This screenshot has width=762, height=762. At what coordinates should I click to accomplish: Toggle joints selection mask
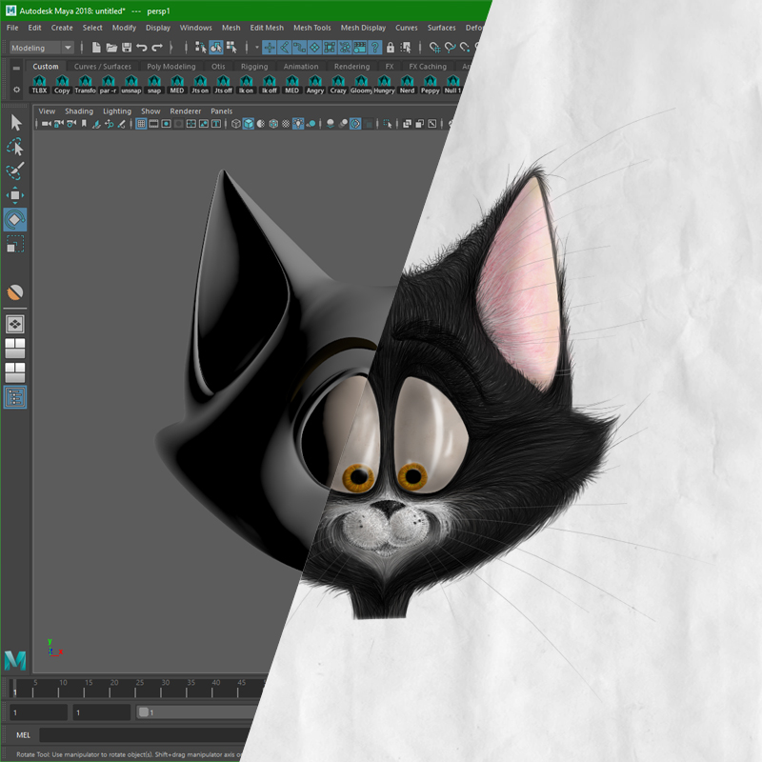click(x=284, y=47)
